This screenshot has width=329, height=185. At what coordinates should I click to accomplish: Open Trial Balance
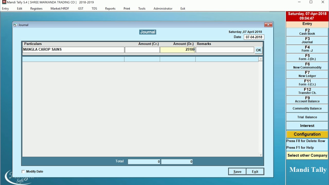click(307, 117)
